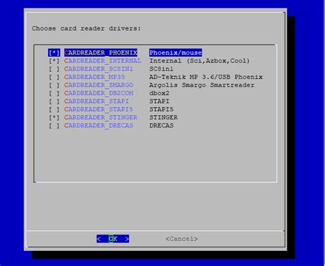Screen dimensions: 325x266
Task: Click the DRECAS description in the right column
Action: [x=161, y=125]
